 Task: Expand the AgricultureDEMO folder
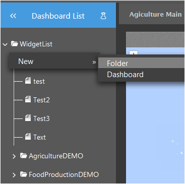coord(14,156)
